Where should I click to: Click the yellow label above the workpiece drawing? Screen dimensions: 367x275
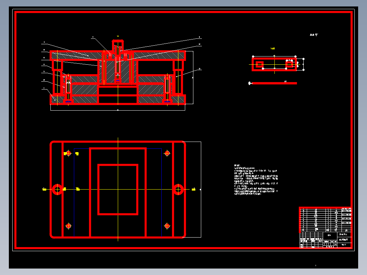point(273,49)
